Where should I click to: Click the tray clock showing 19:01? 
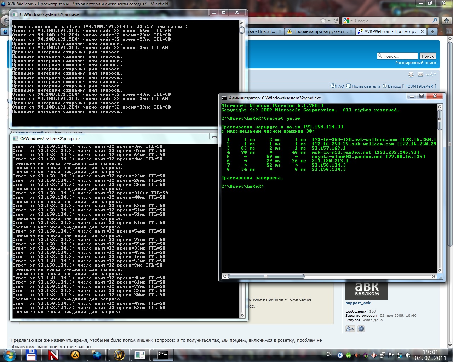point(431,355)
